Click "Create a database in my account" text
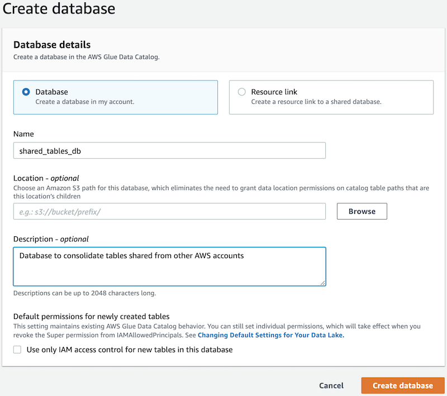 [x=85, y=102]
